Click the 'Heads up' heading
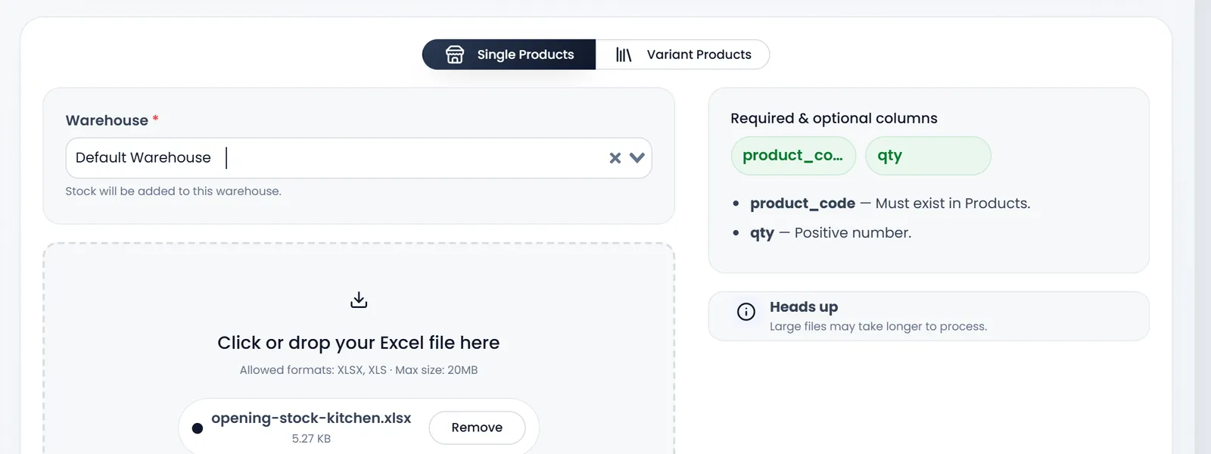The width and height of the screenshot is (1211, 454). (804, 306)
